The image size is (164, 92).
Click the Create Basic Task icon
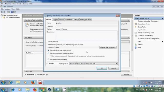(x=136, y=24)
